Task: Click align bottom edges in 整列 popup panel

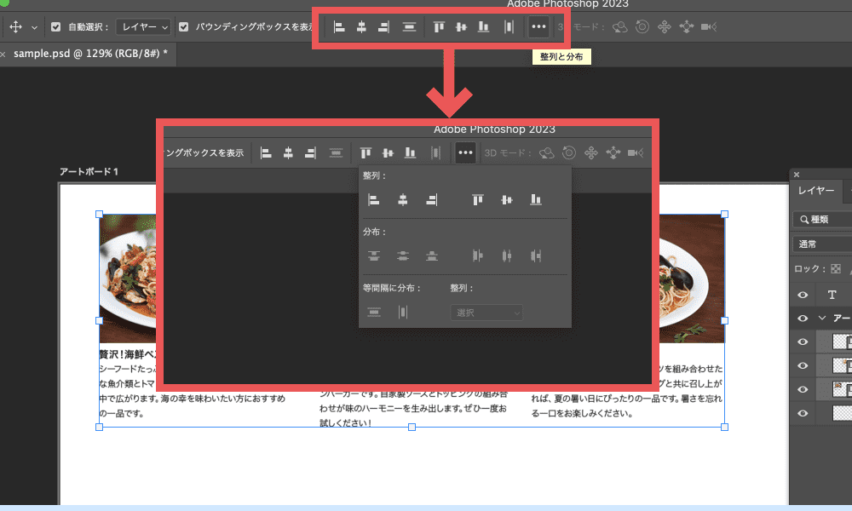Action: click(x=536, y=200)
